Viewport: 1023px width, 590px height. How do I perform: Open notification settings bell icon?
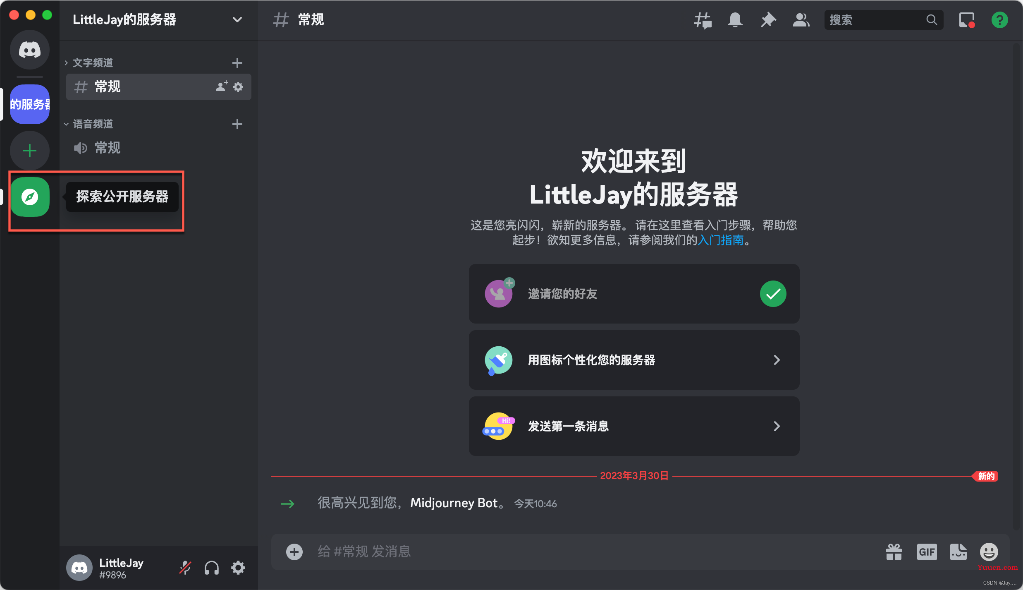(735, 20)
